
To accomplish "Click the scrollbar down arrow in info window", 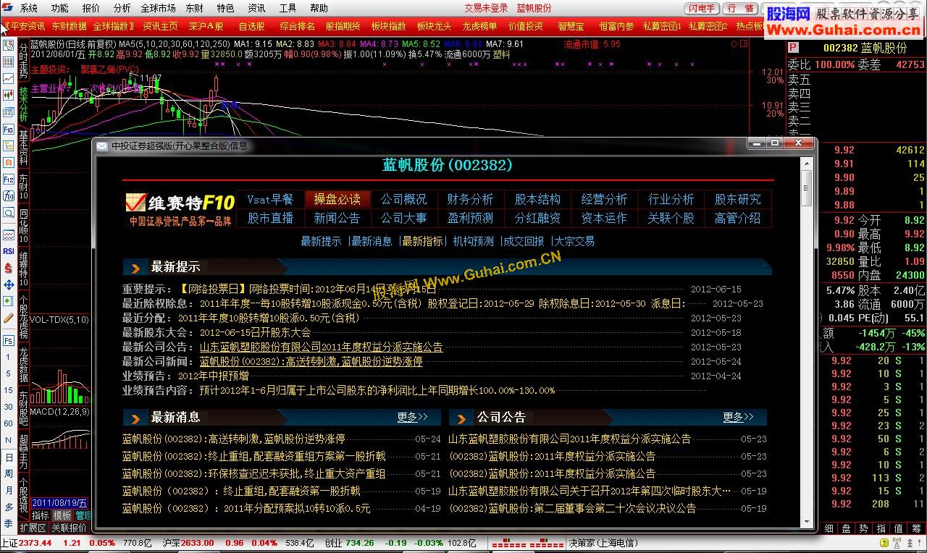I will [807, 520].
